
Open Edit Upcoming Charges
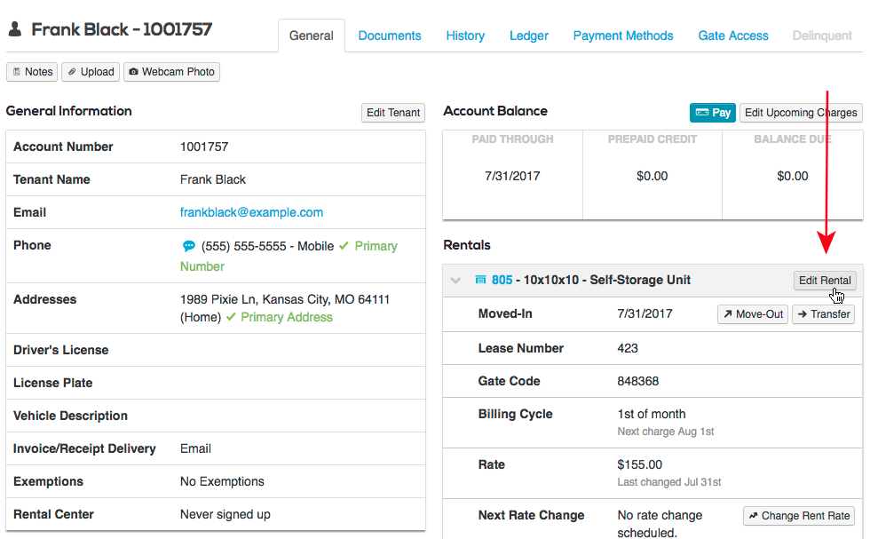801,113
